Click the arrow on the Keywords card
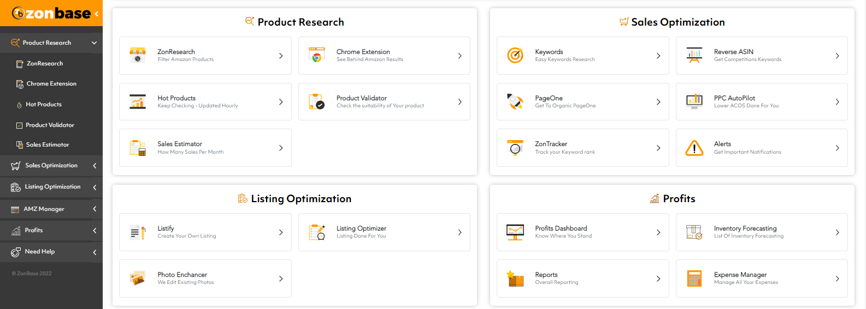866x309 pixels. [658, 56]
